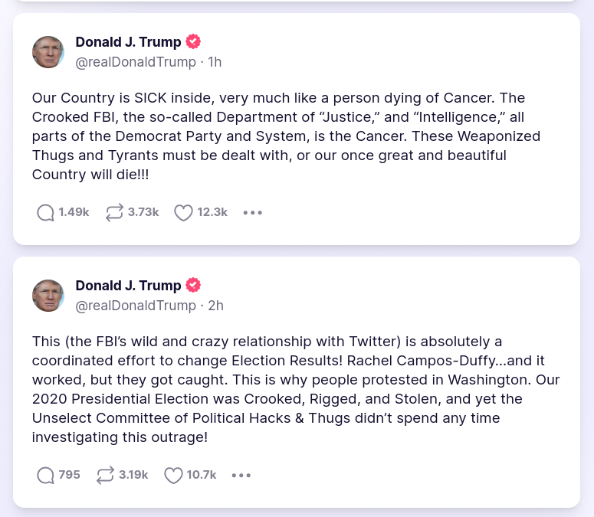Viewport: 594px width, 517px height.
Task: Click the '1h' timestamp
Action: 215,62
